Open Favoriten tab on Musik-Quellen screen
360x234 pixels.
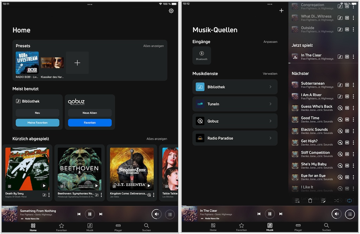click(x=241, y=227)
